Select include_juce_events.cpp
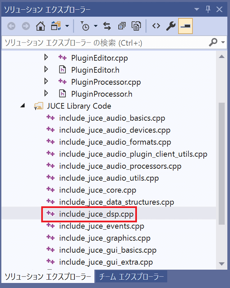Screen dimensions: 230x288 [101, 226]
